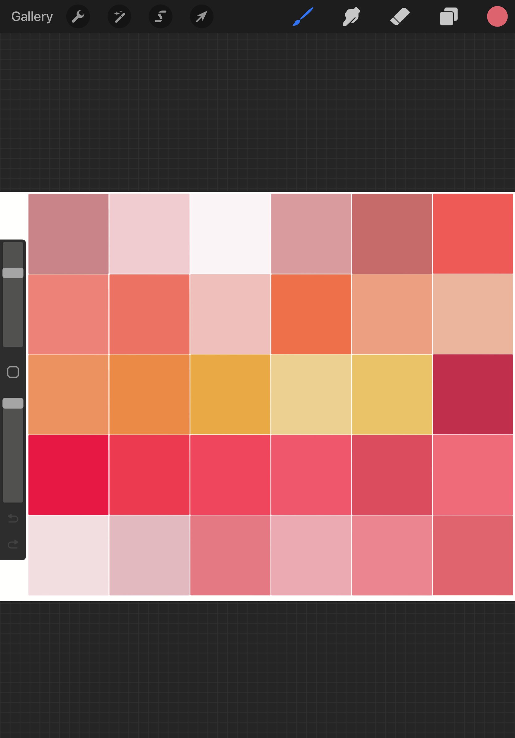The image size is (515, 738).
Task: Choose the Paint brush tool
Action: click(302, 16)
